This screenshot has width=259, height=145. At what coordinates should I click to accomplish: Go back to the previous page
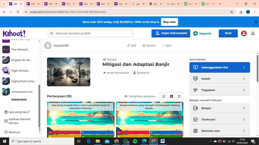click(4, 12)
